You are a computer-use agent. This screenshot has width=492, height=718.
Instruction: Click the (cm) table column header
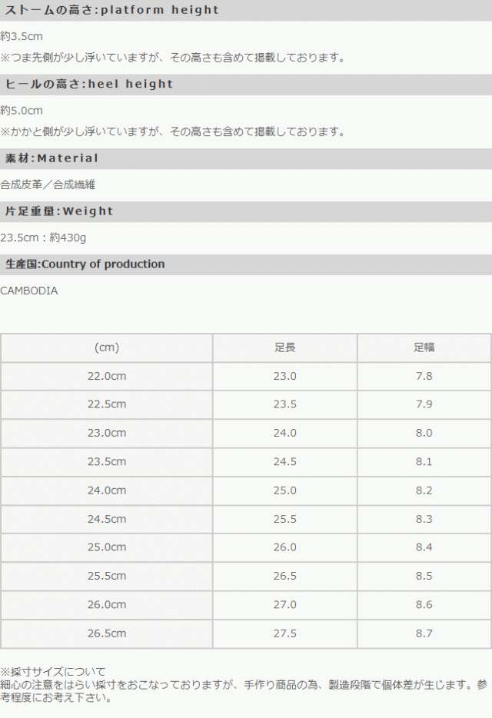pyautogui.click(x=107, y=347)
